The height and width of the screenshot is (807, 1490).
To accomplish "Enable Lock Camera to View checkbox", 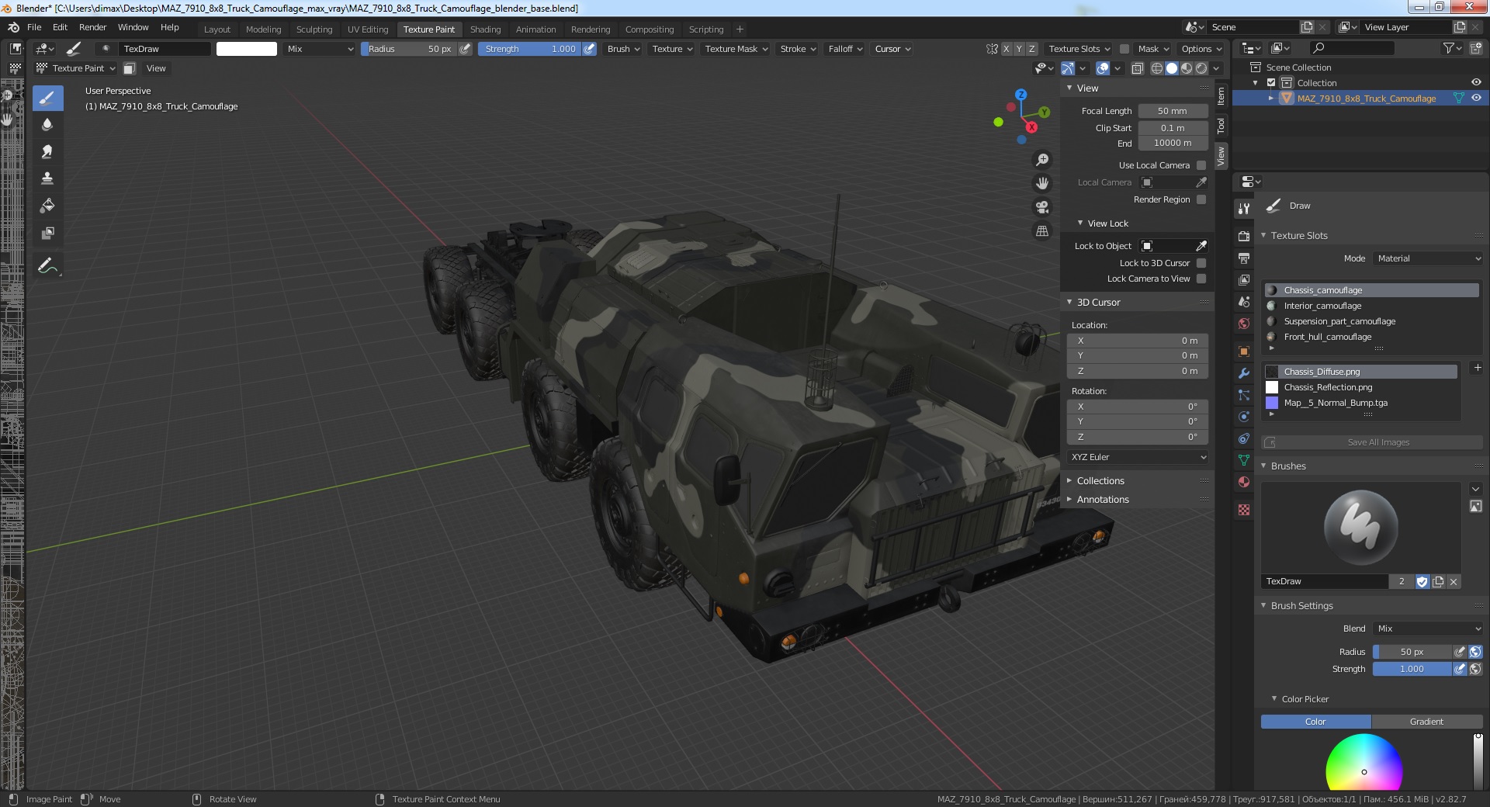I will point(1201,279).
